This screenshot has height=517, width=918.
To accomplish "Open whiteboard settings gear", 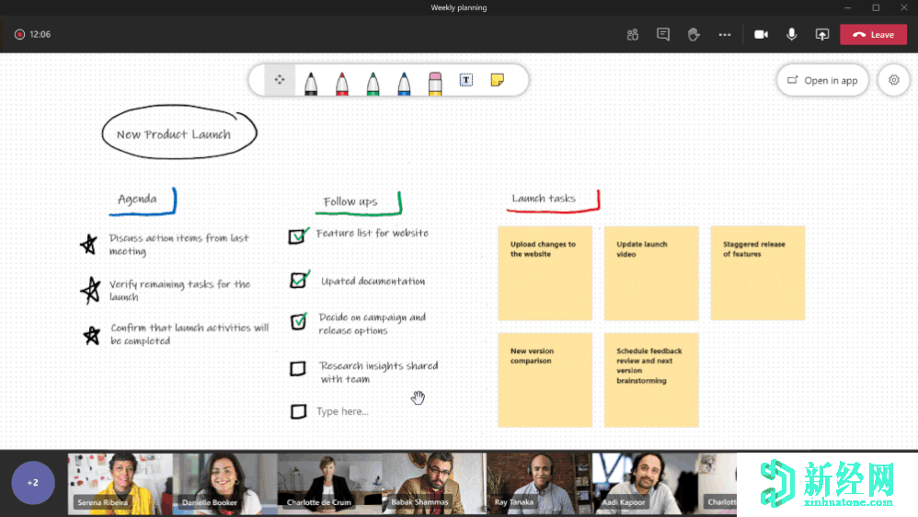I will tap(893, 80).
